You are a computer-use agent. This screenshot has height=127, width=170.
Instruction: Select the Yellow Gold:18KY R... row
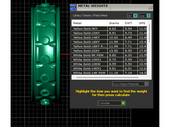click(109, 46)
